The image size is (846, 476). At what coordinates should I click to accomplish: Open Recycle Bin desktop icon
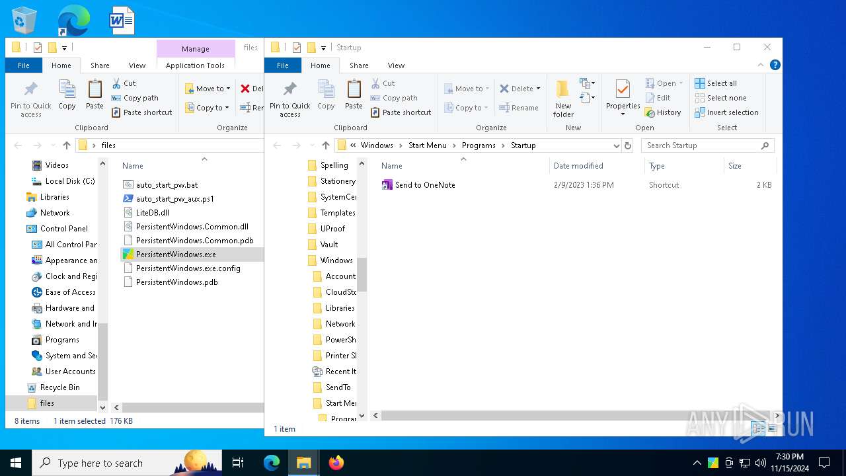(x=24, y=20)
